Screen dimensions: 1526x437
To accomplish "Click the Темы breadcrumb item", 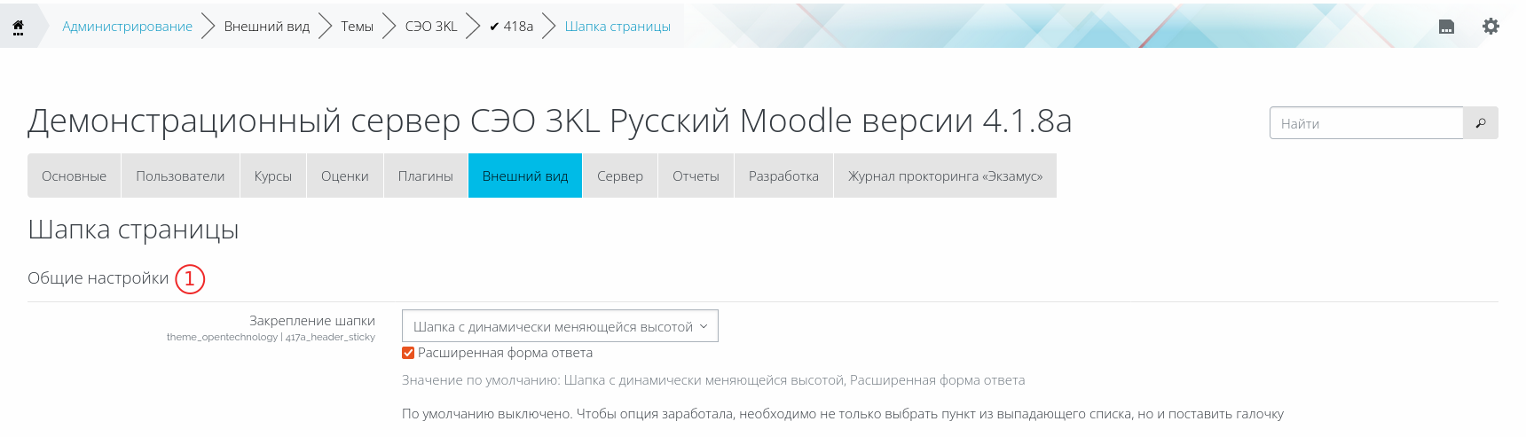I will tap(357, 27).
